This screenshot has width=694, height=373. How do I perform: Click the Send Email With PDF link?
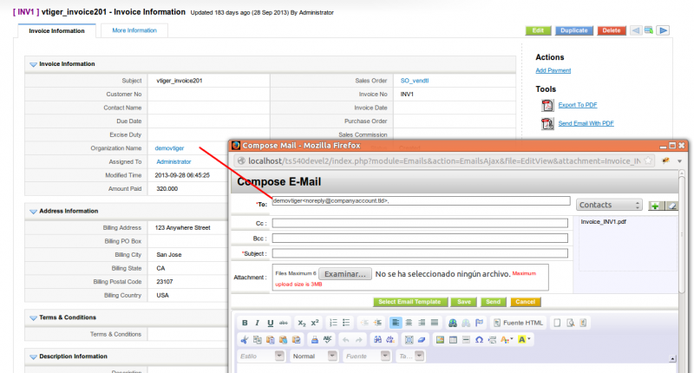(x=586, y=124)
